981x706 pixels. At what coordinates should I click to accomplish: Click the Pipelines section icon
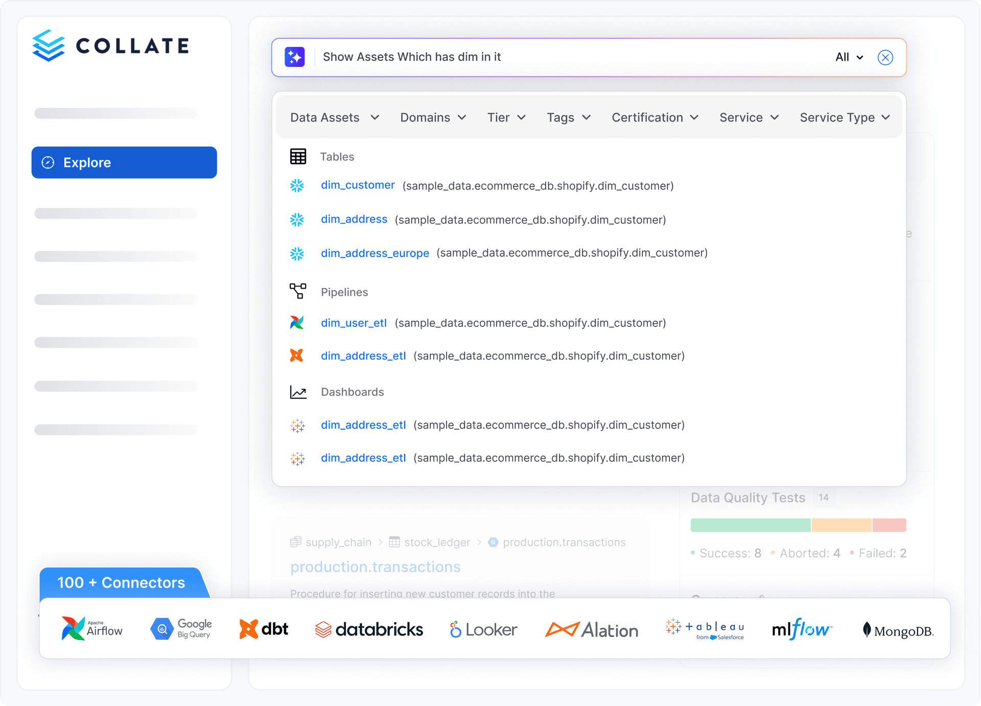coord(298,291)
